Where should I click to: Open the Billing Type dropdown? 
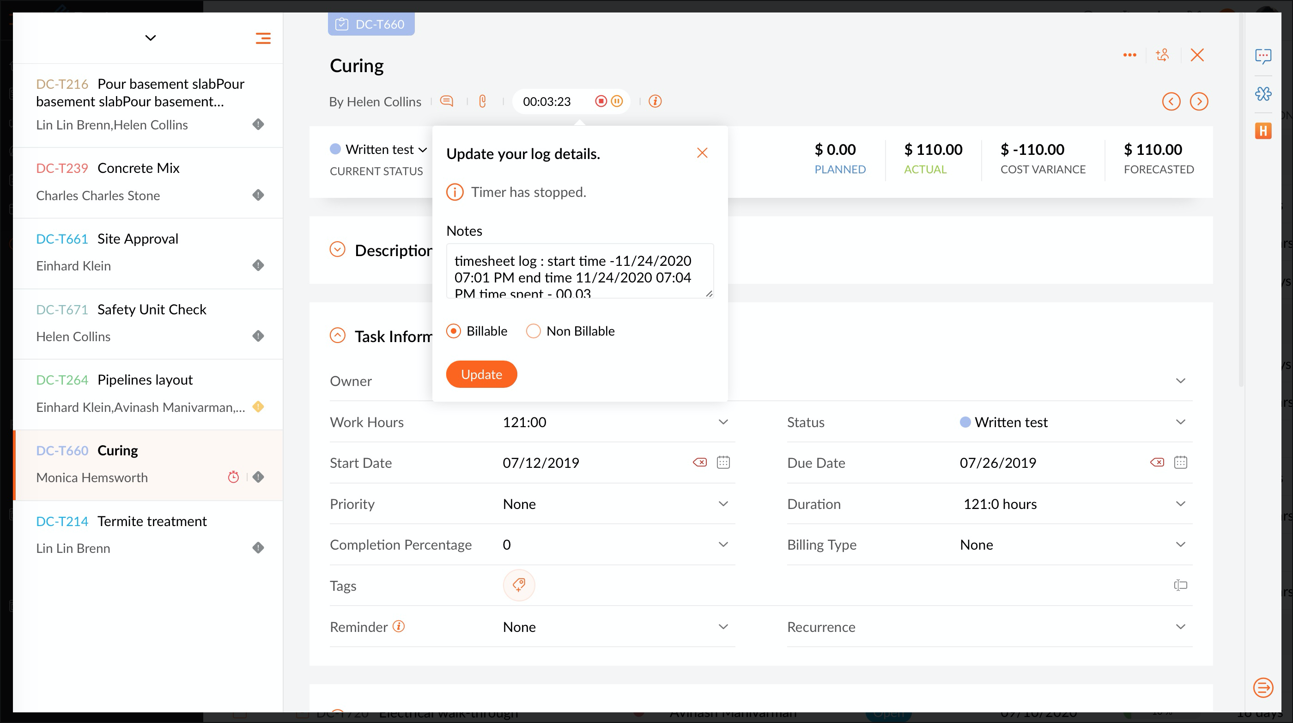coord(1180,545)
